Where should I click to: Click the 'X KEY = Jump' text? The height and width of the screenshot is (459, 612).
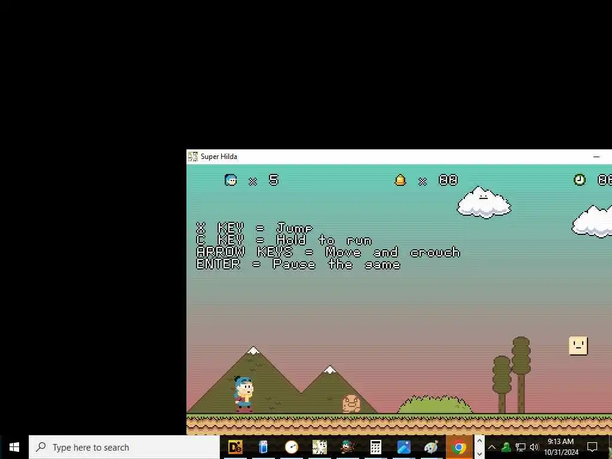(255, 228)
